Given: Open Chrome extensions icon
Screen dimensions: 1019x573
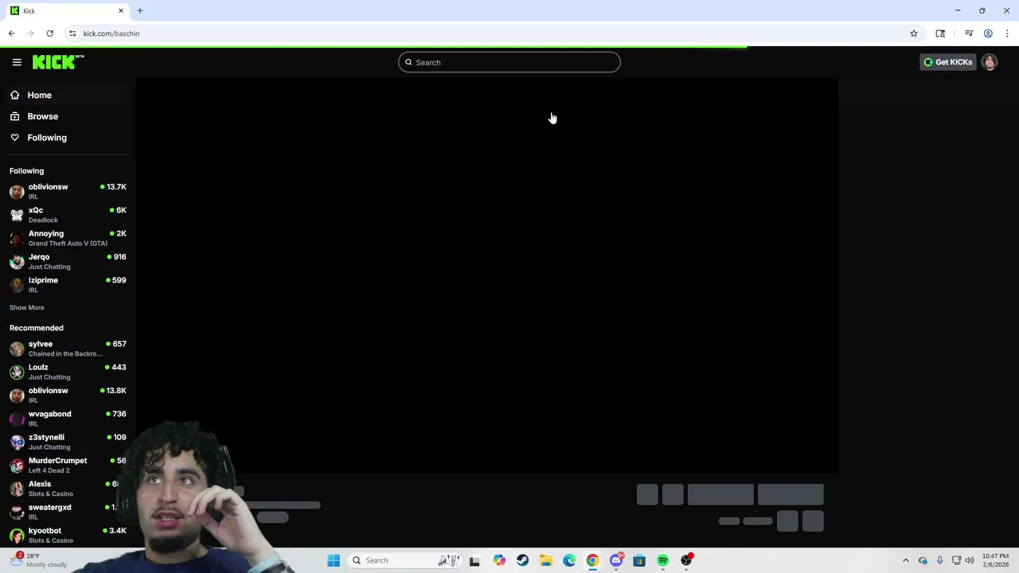Looking at the screenshot, I should pyautogui.click(x=940, y=33).
